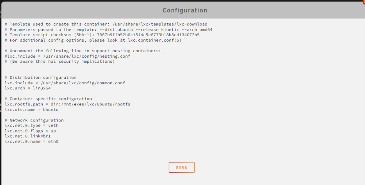Click the lxc.rootfs.path line

(x=68, y=104)
